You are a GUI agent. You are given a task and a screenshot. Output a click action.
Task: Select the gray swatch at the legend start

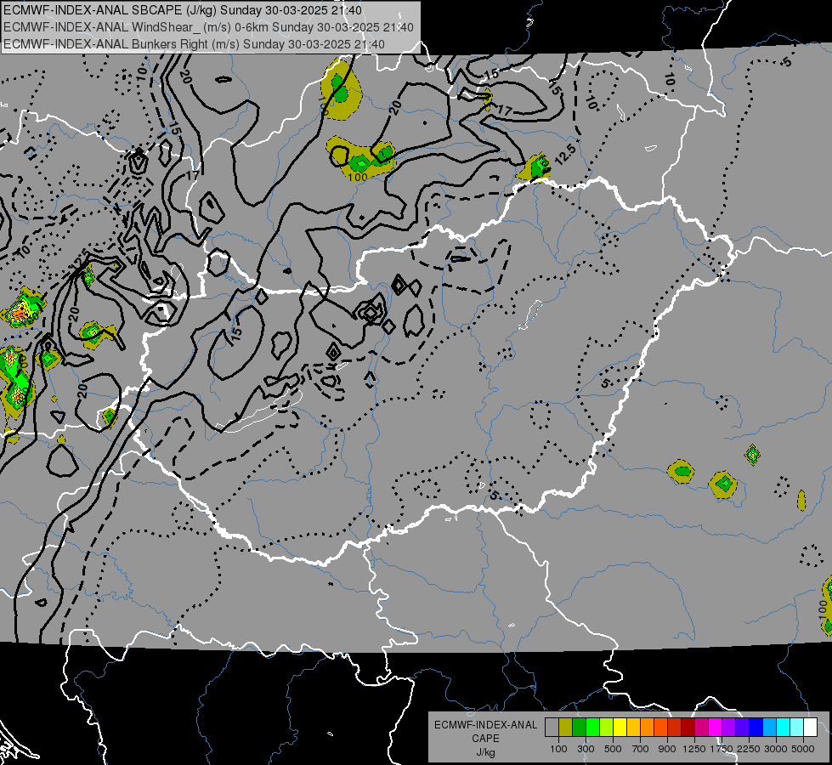(x=552, y=728)
